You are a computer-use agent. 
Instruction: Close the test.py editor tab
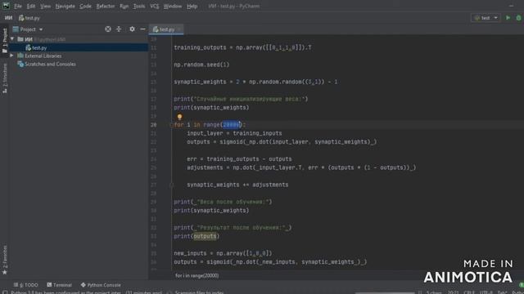pyautogui.click(x=179, y=29)
